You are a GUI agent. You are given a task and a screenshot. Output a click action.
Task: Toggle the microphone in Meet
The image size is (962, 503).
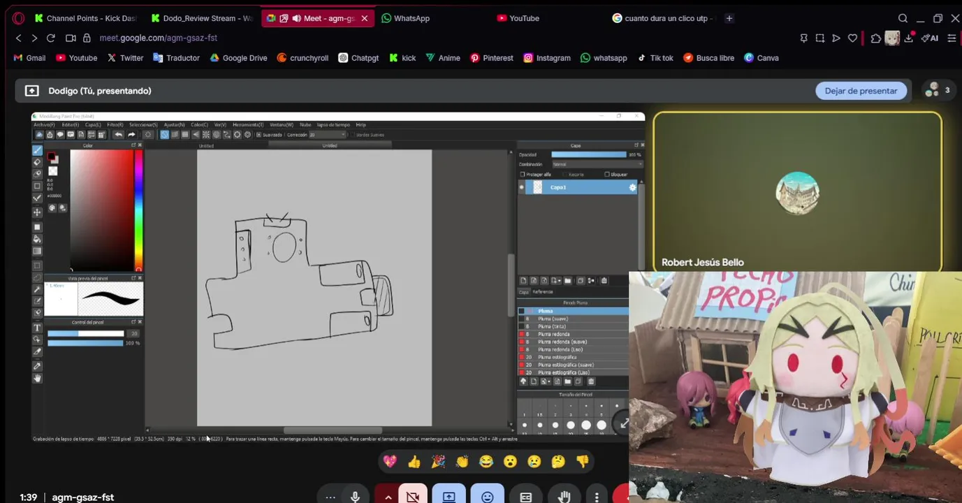pyautogui.click(x=355, y=497)
